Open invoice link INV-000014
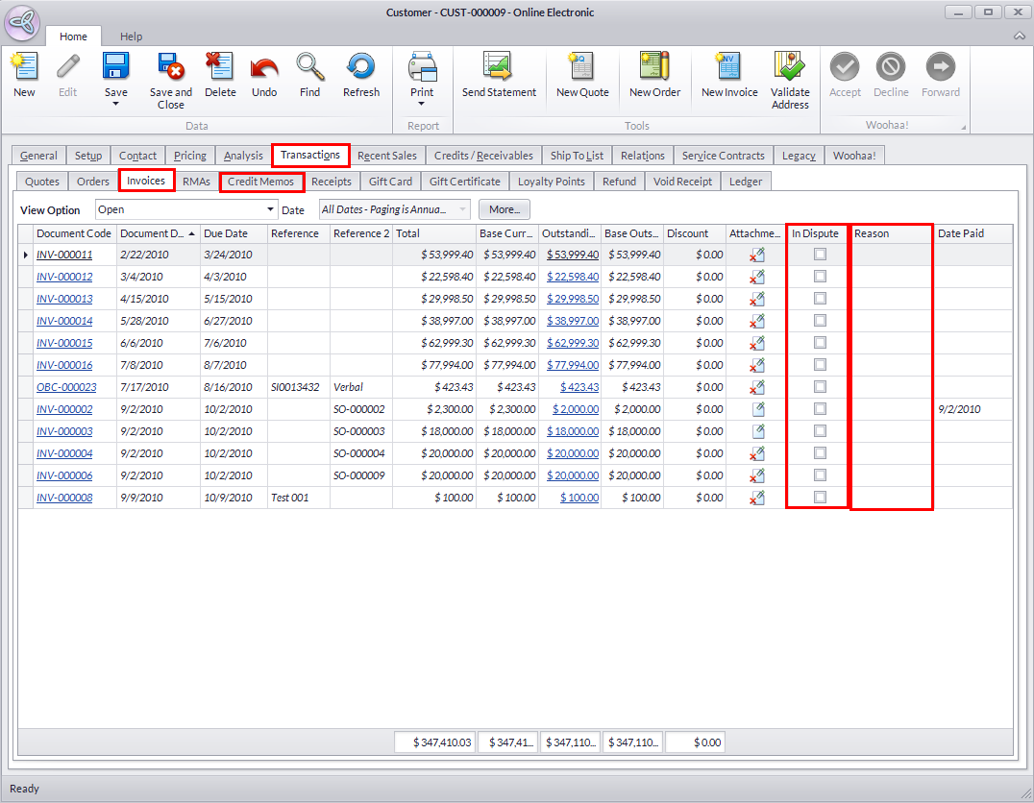 coord(64,321)
